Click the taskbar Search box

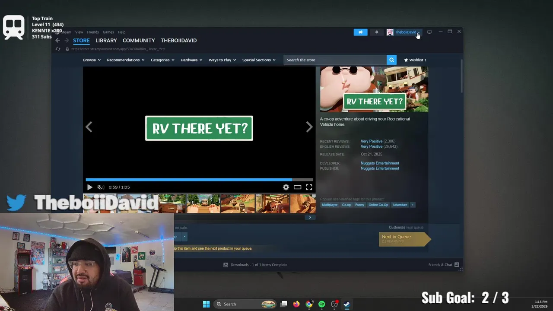coord(245,304)
